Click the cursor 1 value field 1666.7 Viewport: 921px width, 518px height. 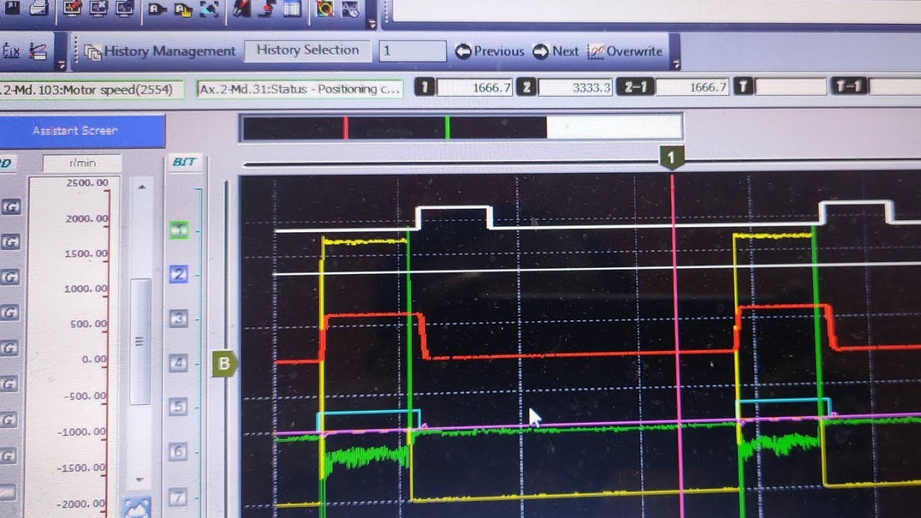475,88
